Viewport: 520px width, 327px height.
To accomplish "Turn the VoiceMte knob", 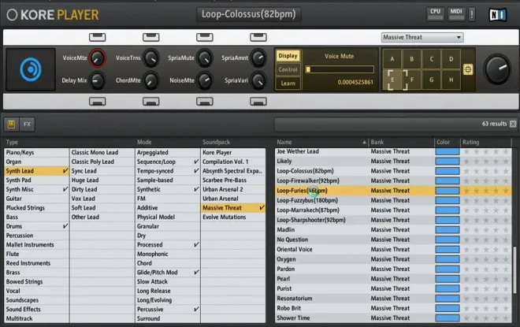I will click(x=97, y=58).
